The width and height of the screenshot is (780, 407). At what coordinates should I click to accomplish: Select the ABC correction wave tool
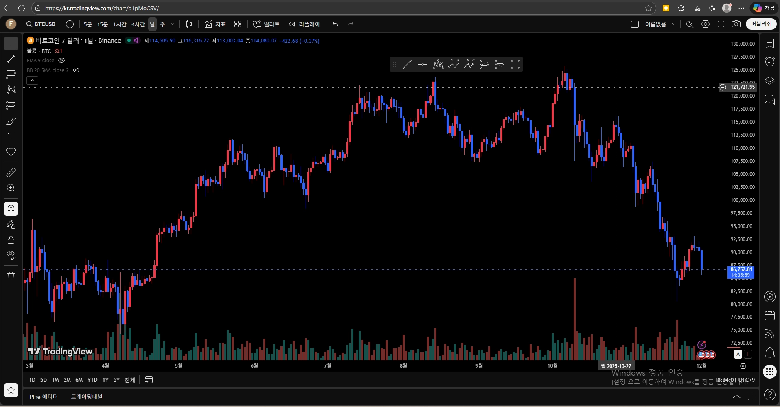point(469,64)
